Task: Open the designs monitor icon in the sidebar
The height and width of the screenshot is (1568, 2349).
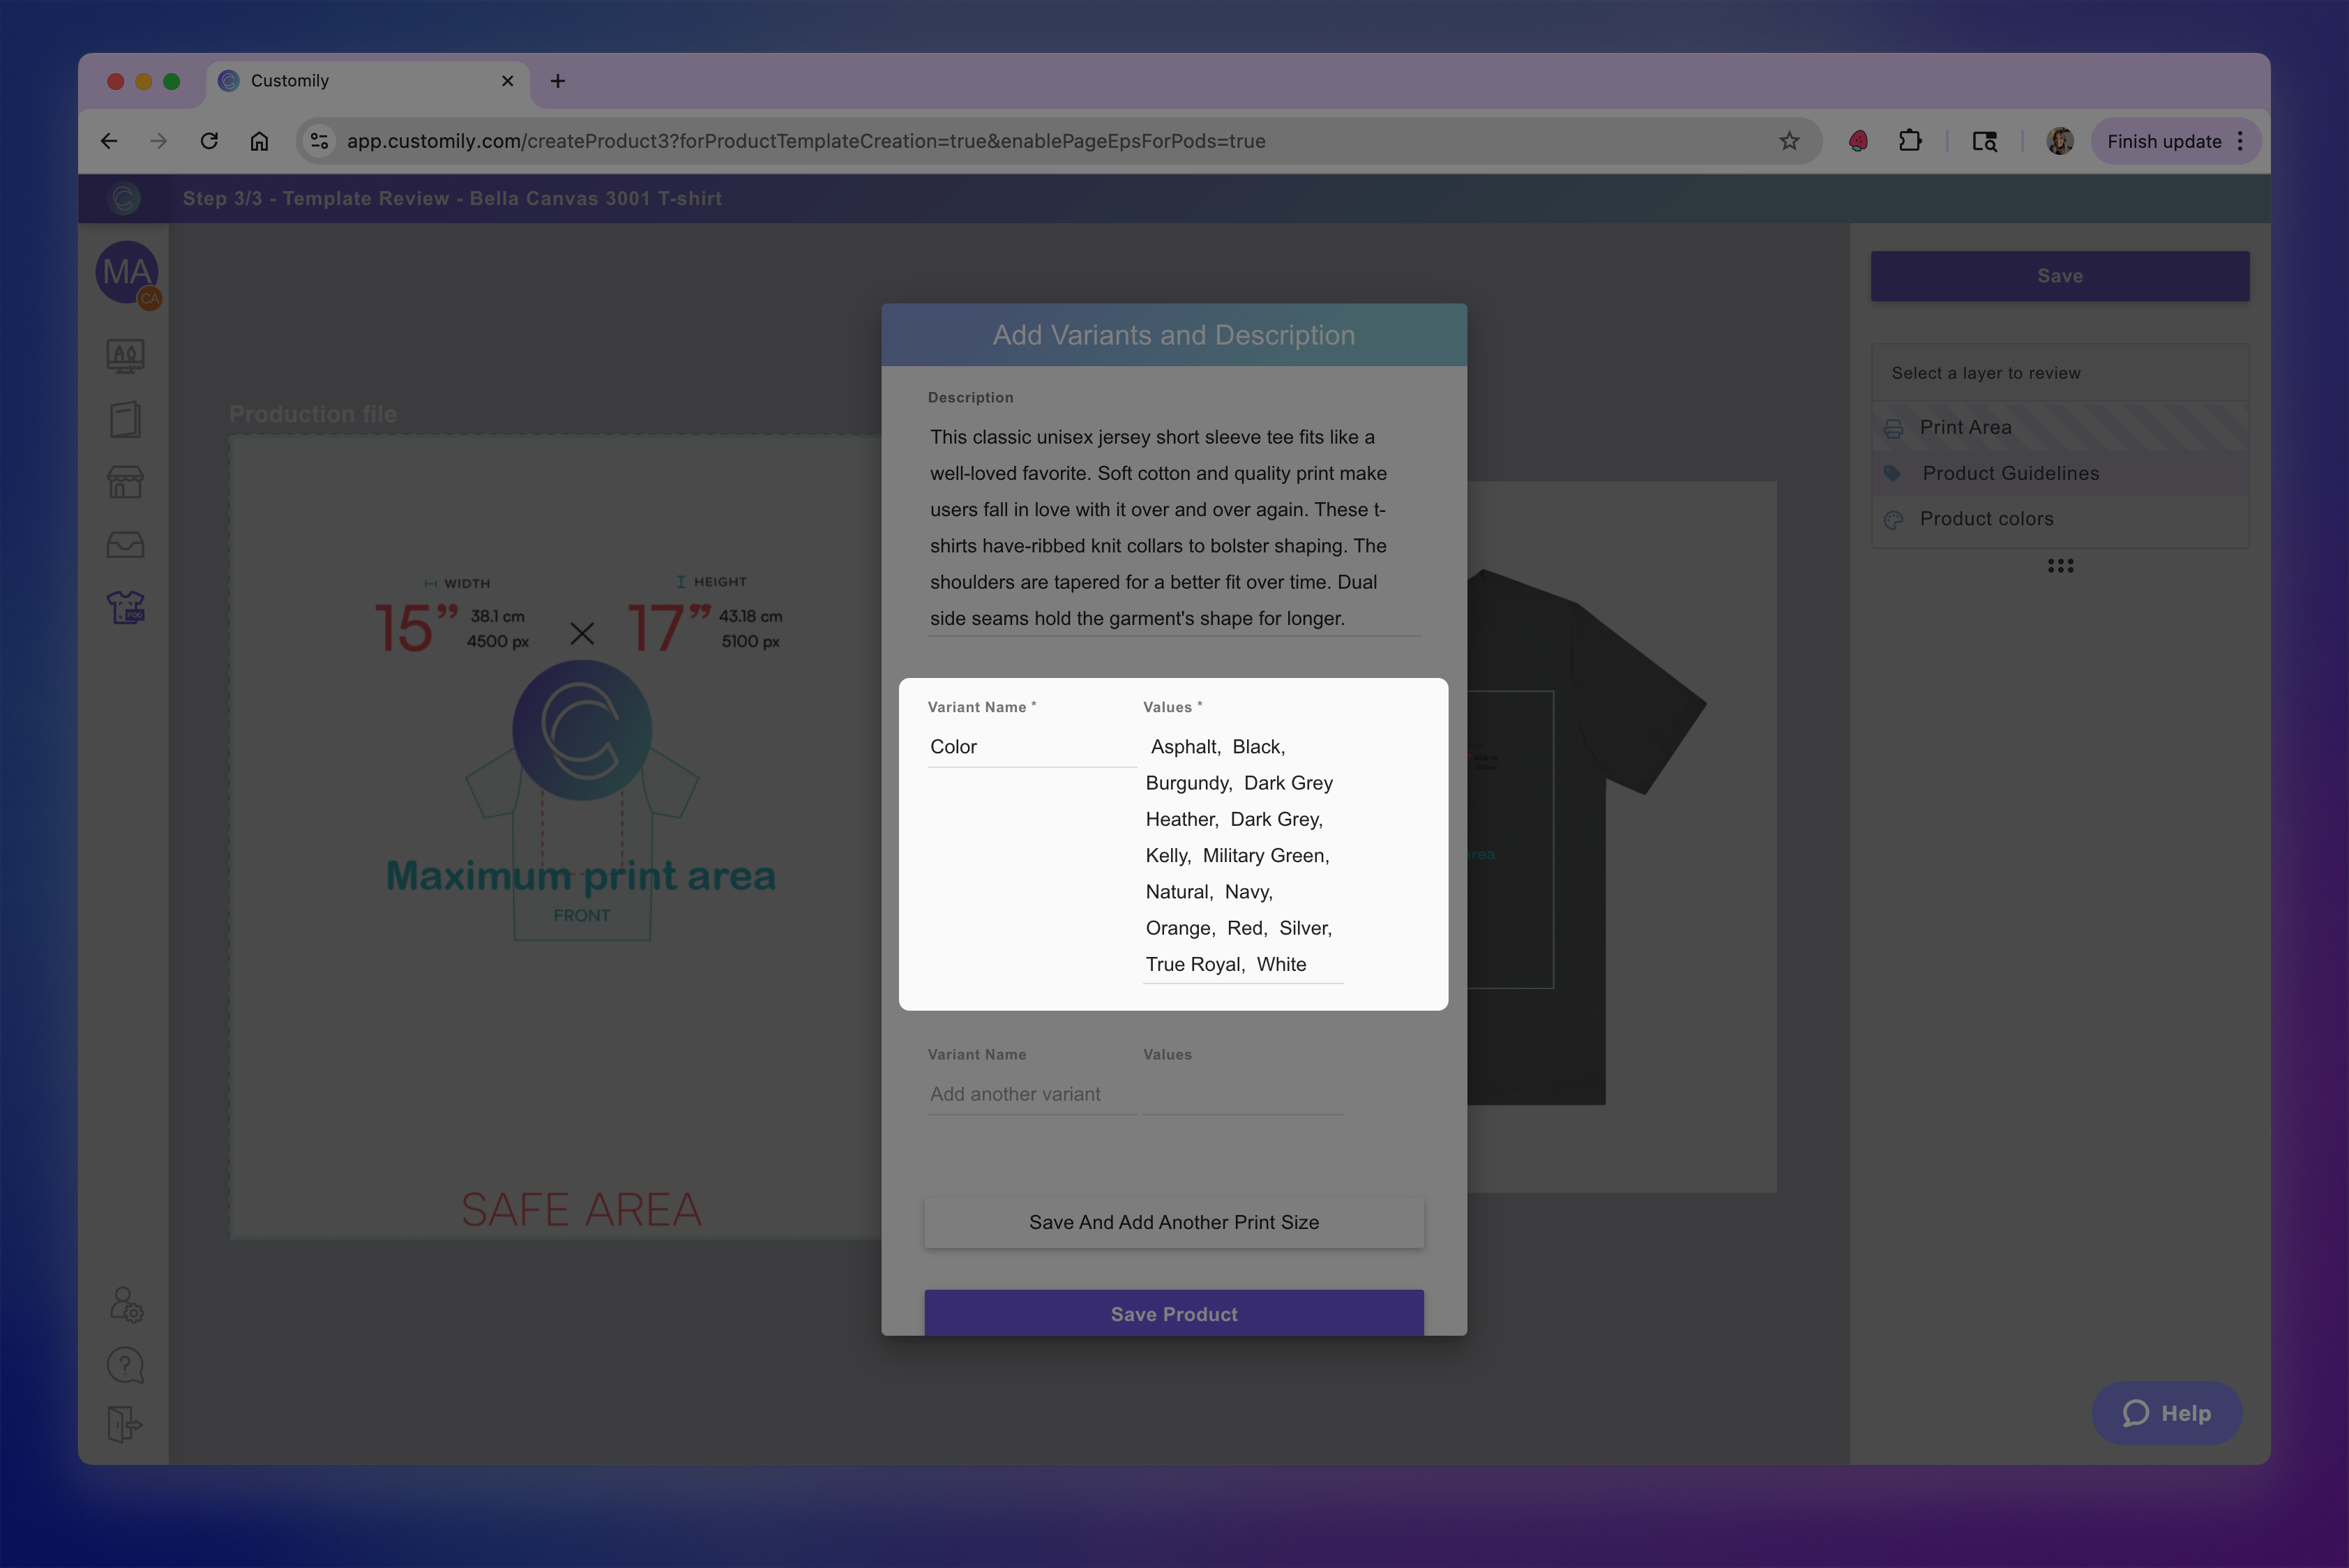Action: 125,356
